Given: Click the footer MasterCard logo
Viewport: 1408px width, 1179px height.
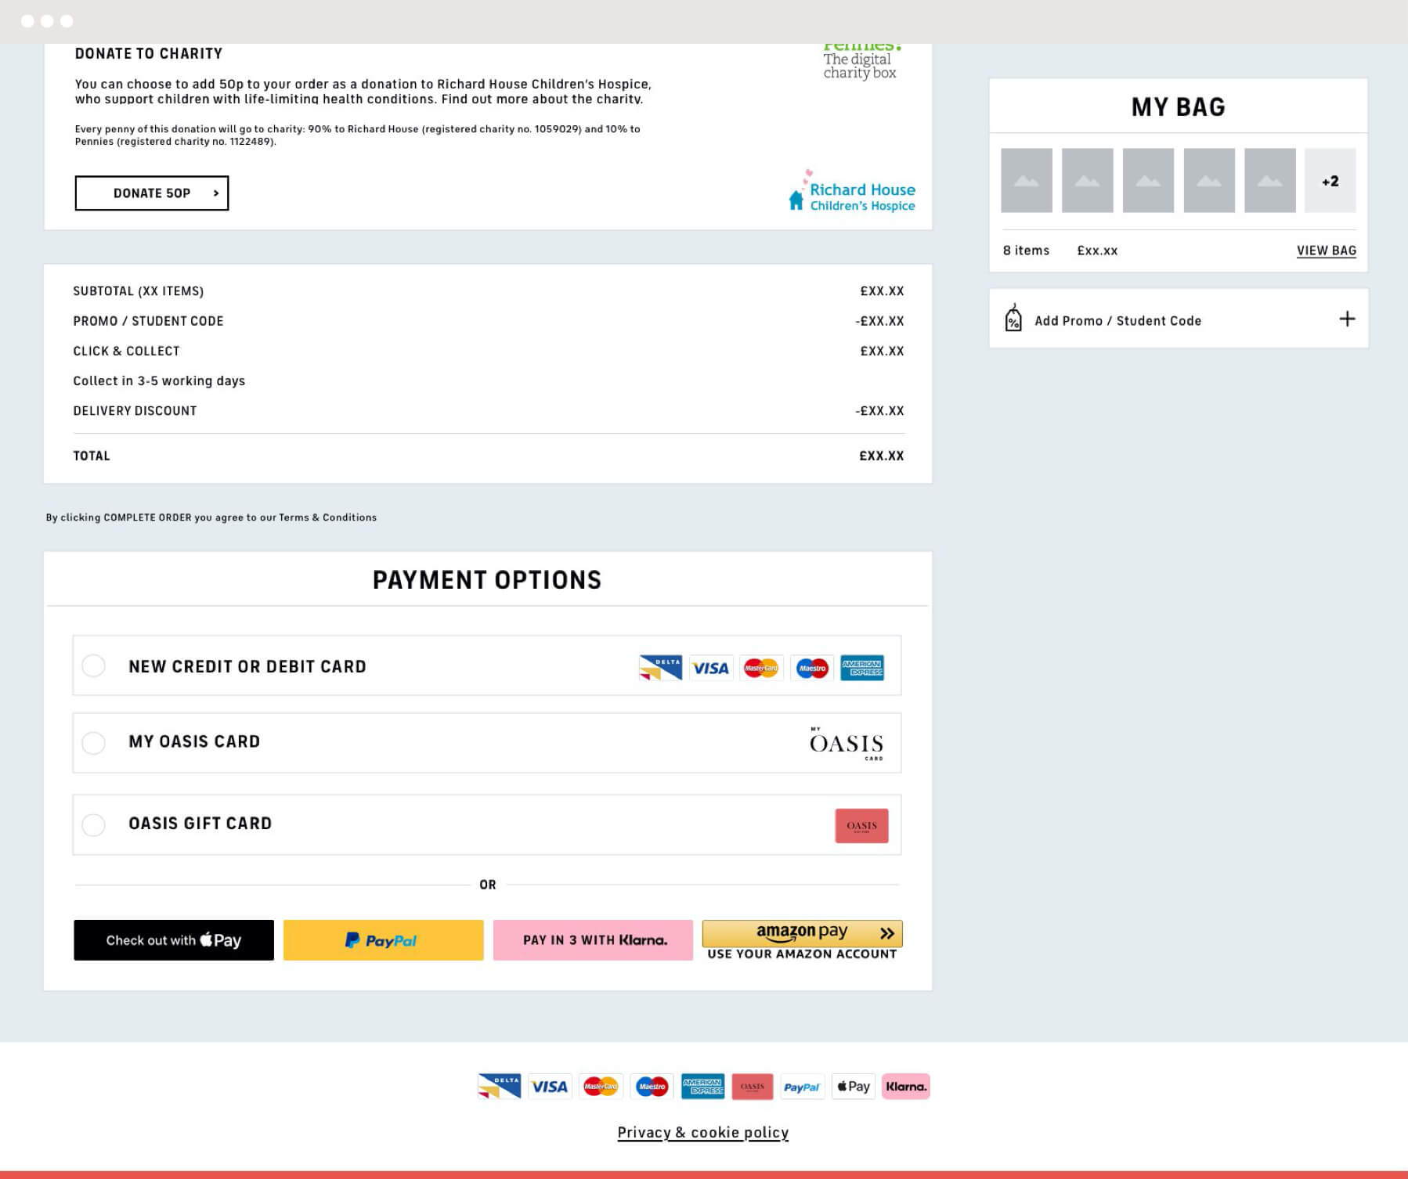Looking at the screenshot, I should tap(601, 1087).
